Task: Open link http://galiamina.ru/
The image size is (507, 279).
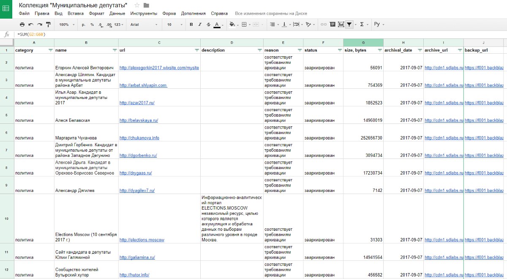Action: (x=137, y=257)
